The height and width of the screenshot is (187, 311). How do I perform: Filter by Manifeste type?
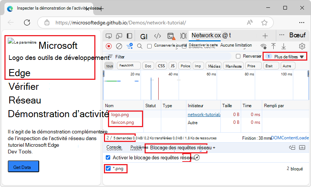point(234,66)
